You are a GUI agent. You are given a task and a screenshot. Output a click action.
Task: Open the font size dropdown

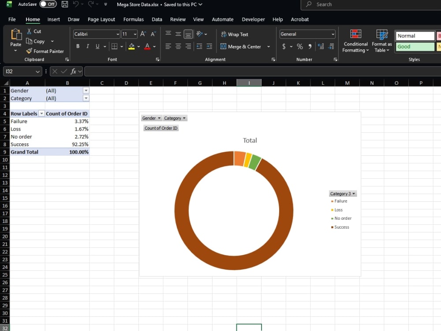[x=135, y=34]
